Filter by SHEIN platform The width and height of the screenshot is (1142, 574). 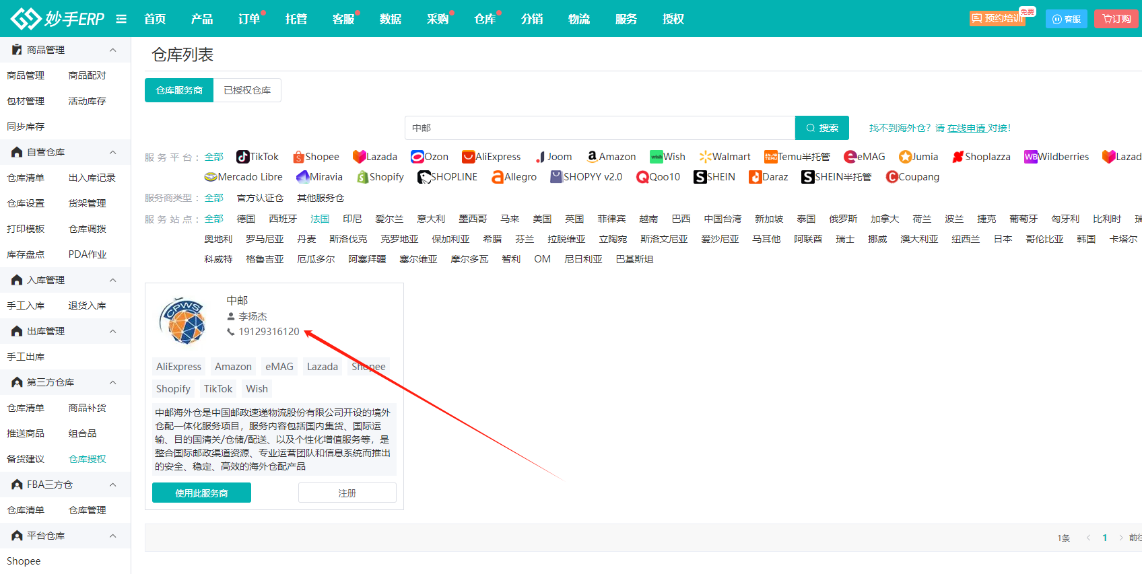click(x=714, y=177)
